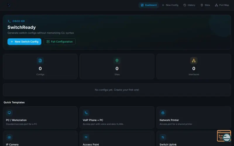Click the History clock icon
Screen dimensions: 234x146
pyautogui.click(x=185, y=5)
